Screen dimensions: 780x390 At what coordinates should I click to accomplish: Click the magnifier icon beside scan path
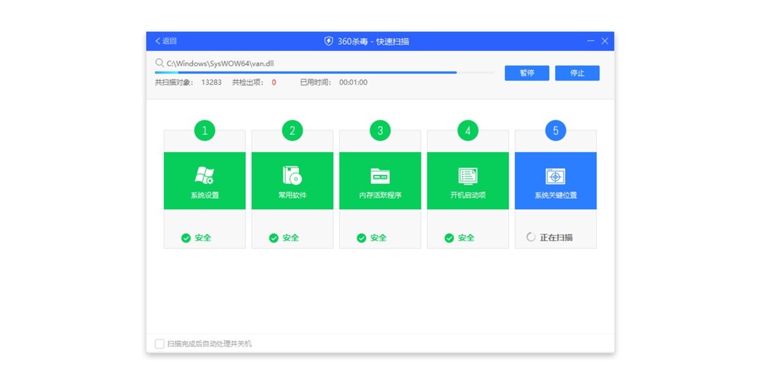[x=160, y=63]
